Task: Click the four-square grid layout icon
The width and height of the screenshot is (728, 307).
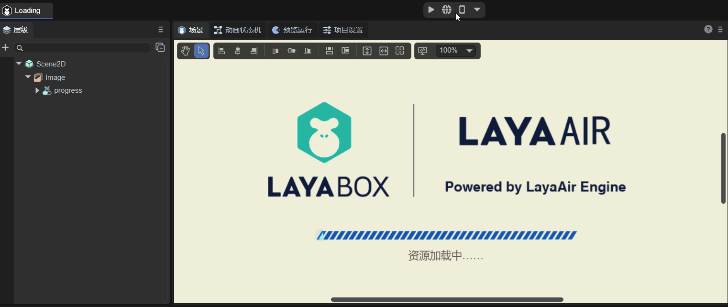Action: pos(400,51)
